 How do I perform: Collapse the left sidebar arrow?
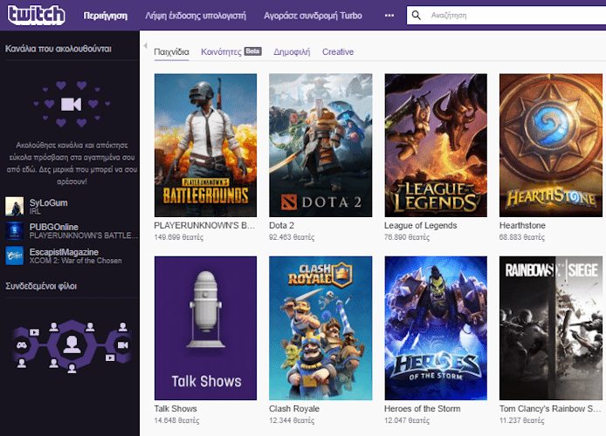click(x=145, y=45)
